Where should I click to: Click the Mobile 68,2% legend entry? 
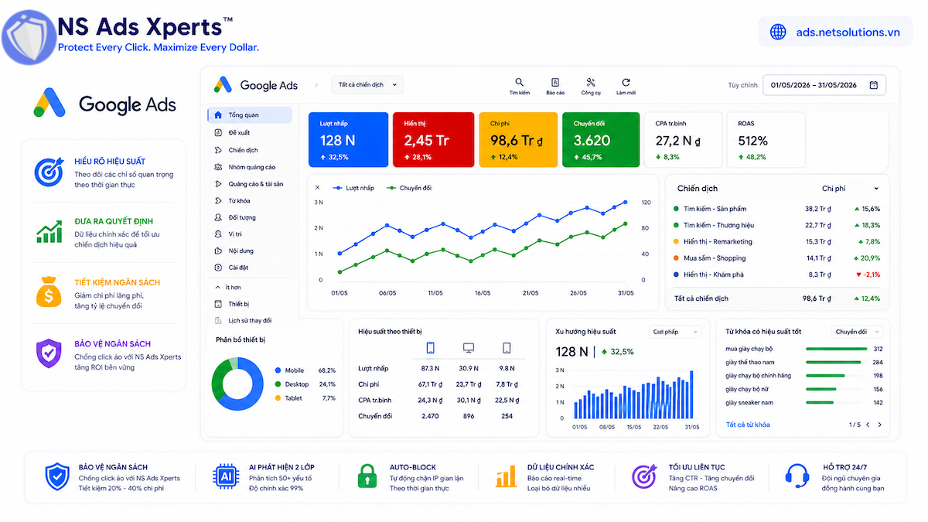click(305, 370)
